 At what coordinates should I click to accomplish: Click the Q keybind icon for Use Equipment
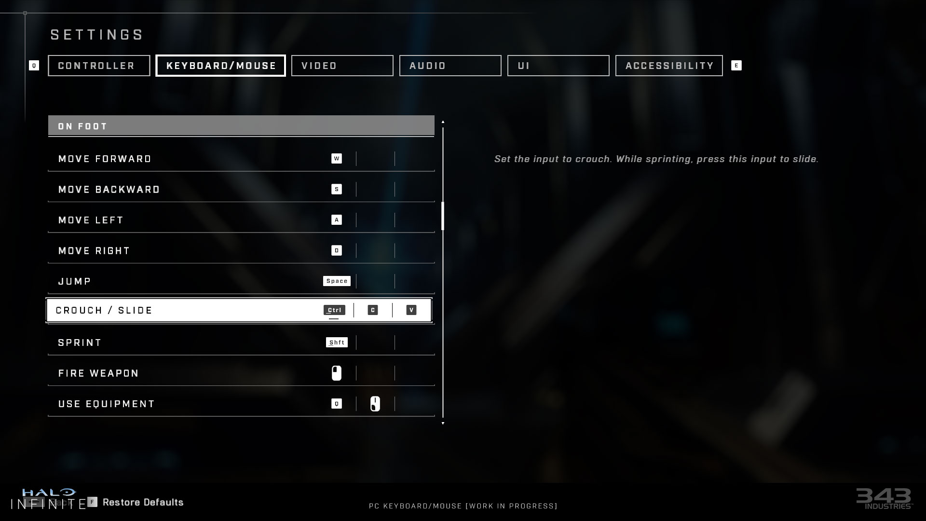(337, 404)
